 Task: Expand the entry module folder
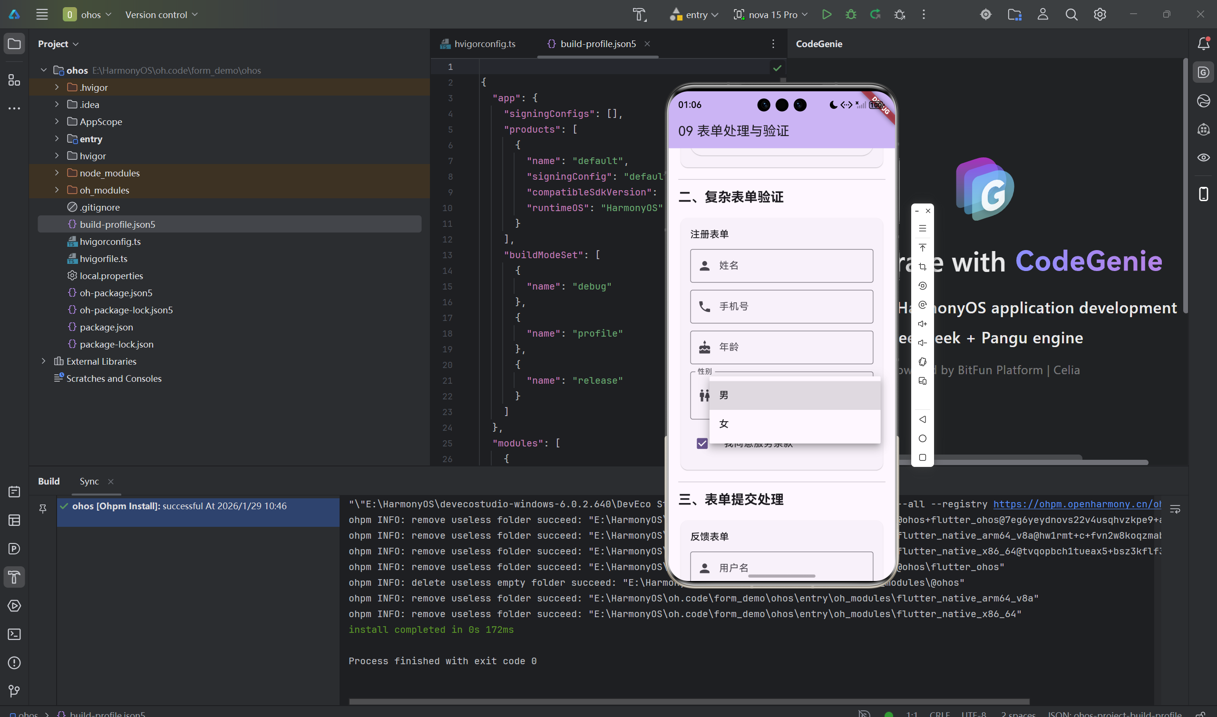click(x=57, y=139)
